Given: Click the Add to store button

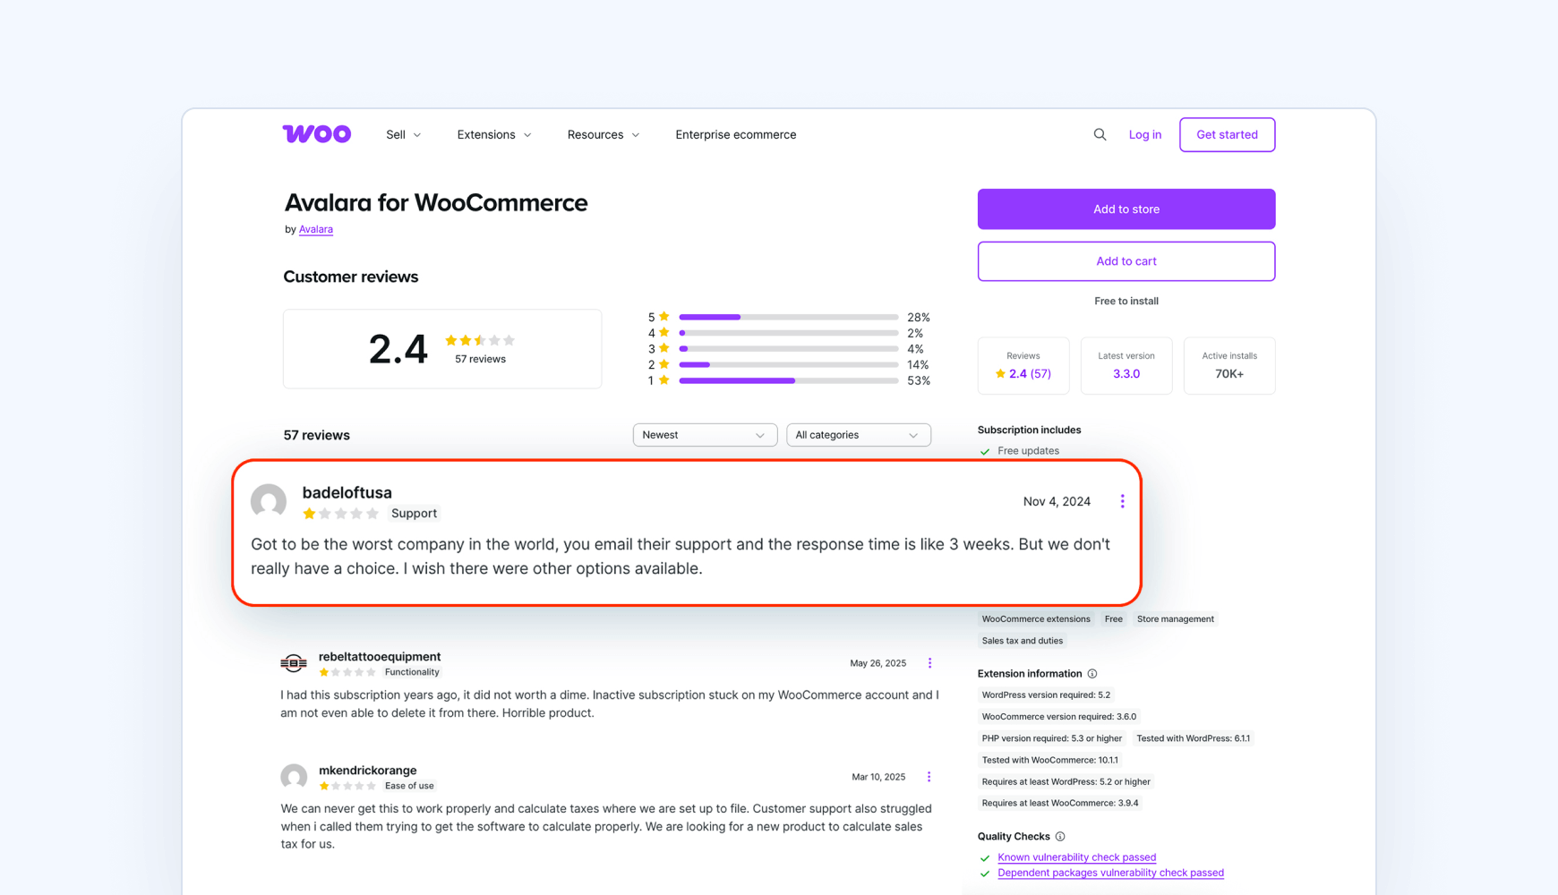Looking at the screenshot, I should pyautogui.click(x=1126, y=209).
